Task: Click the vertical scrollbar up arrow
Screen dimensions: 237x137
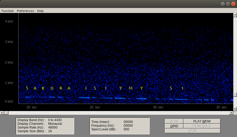Action: tap(235, 15)
